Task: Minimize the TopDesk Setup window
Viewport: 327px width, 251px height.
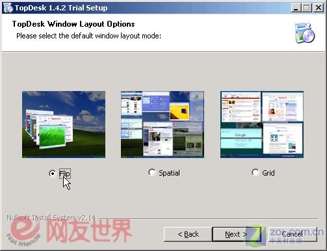Action: [296, 8]
